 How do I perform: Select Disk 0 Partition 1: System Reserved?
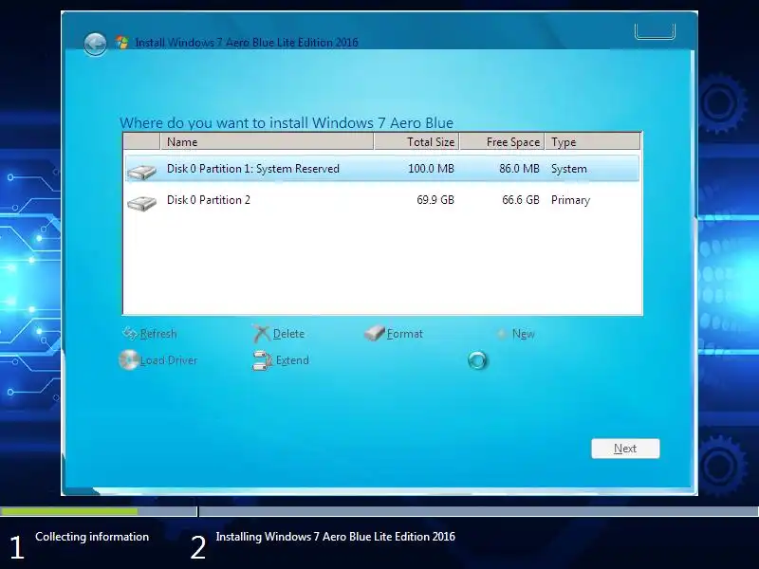[x=382, y=169]
